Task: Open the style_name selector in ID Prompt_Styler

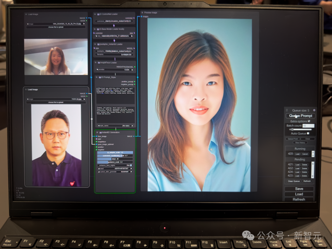Action: click(115, 126)
